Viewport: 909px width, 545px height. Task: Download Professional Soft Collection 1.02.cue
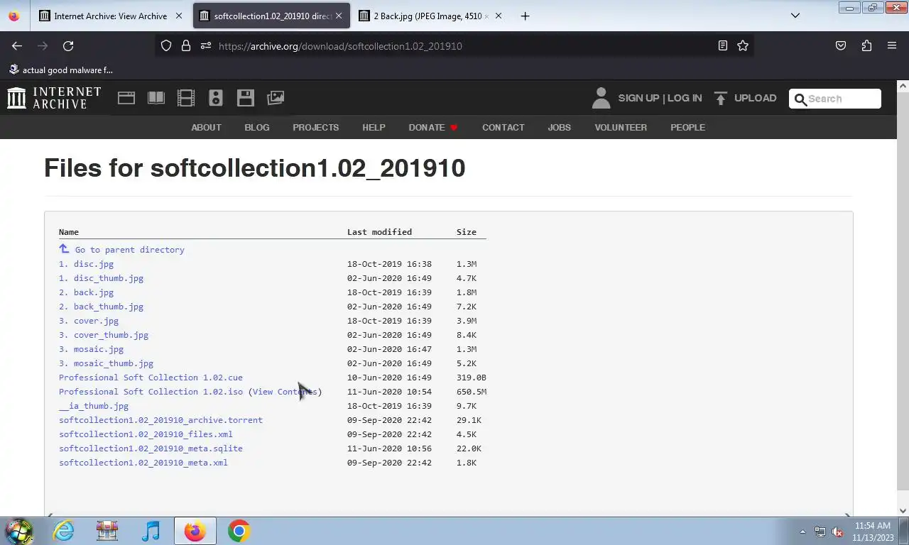[151, 378]
